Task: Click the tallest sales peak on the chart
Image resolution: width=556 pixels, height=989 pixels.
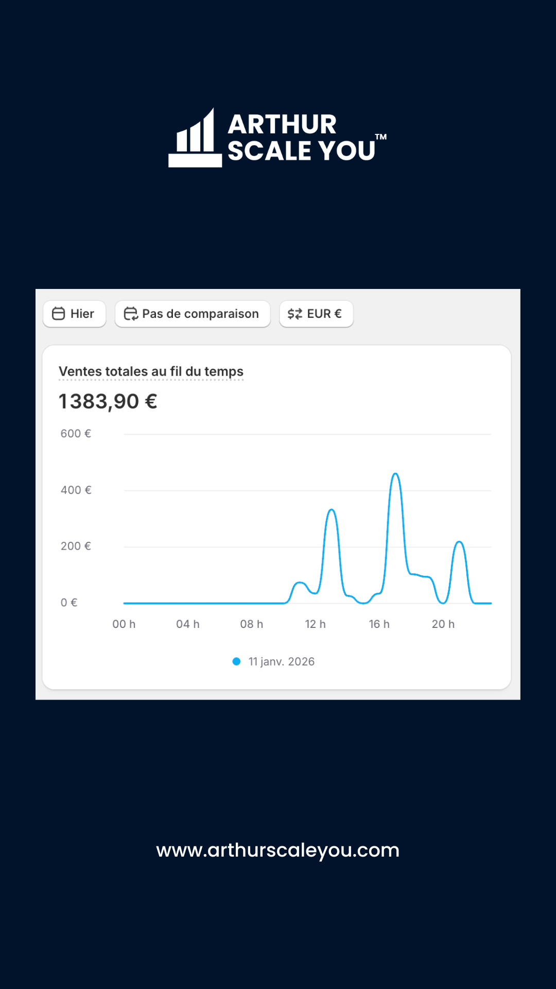Action: [x=395, y=474]
